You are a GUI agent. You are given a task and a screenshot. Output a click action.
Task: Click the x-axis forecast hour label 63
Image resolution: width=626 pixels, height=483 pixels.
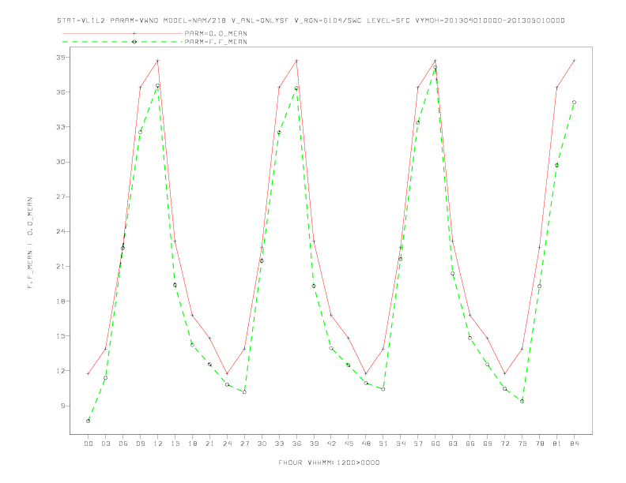[453, 444]
